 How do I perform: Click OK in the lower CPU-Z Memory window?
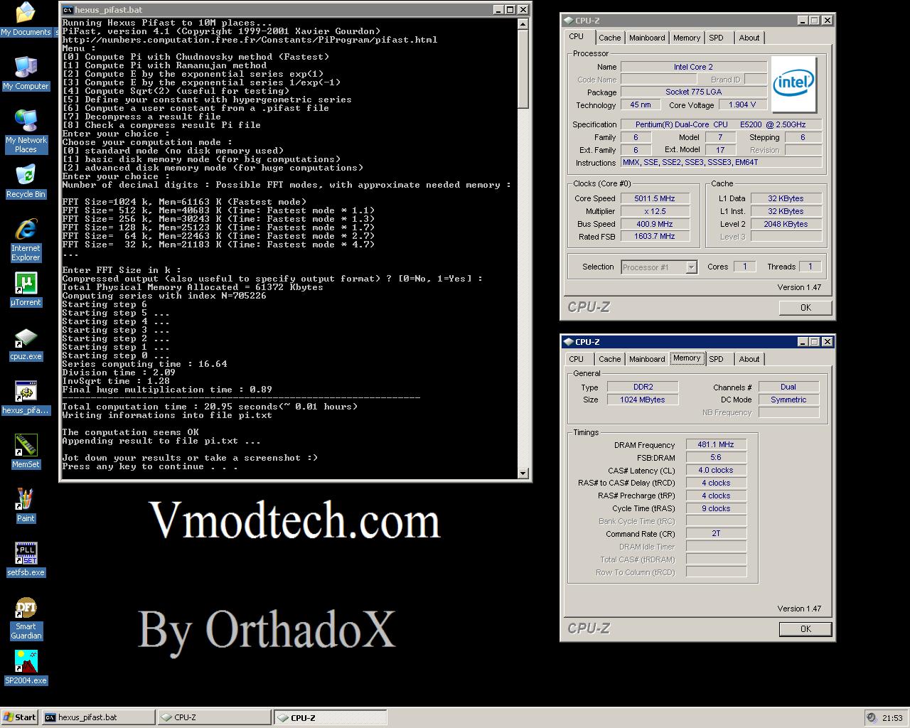[805, 629]
